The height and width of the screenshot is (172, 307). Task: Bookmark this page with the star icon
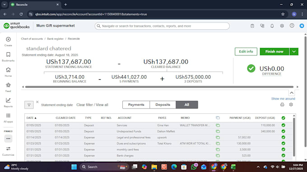click(283, 14)
